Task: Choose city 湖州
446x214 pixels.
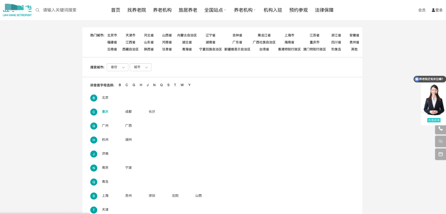Action: [x=128, y=140]
